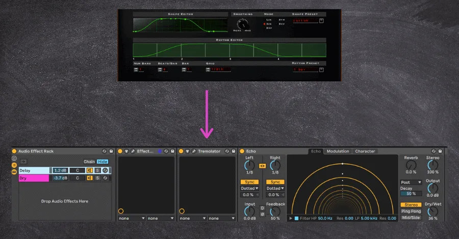Save the Tremolator Shape Preset
The height and width of the screenshot is (239, 459).
(321, 21)
